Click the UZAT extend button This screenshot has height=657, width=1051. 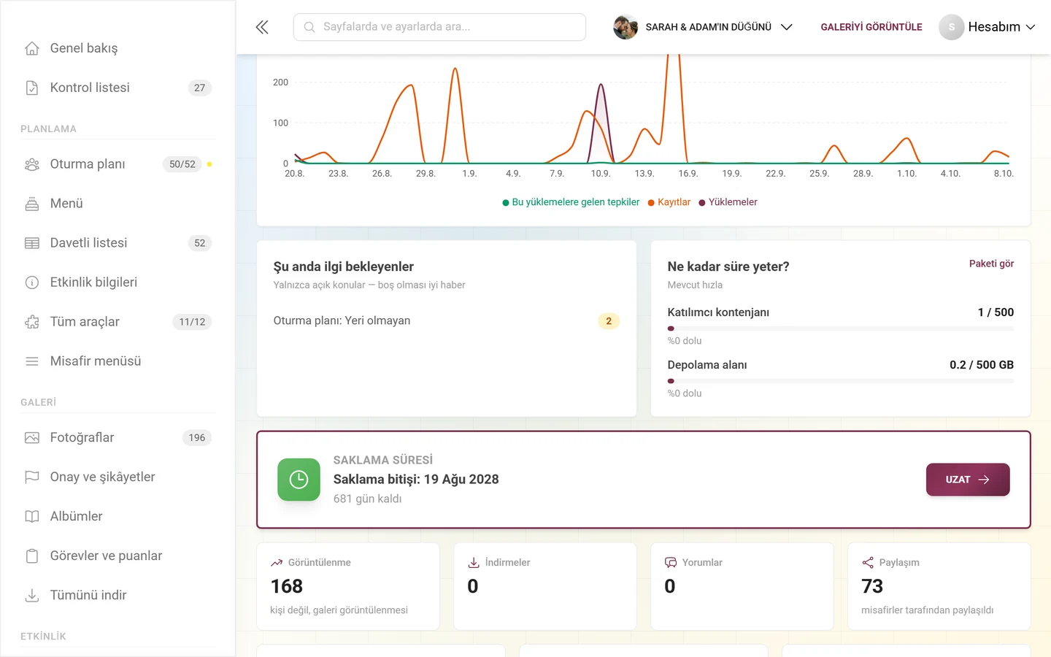pyautogui.click(x=968, y=480)
